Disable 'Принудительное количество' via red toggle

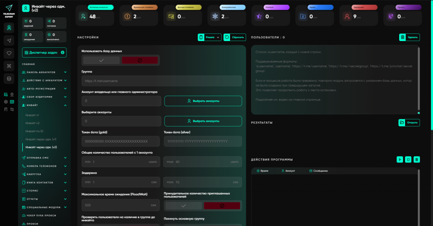click(222, 206)
